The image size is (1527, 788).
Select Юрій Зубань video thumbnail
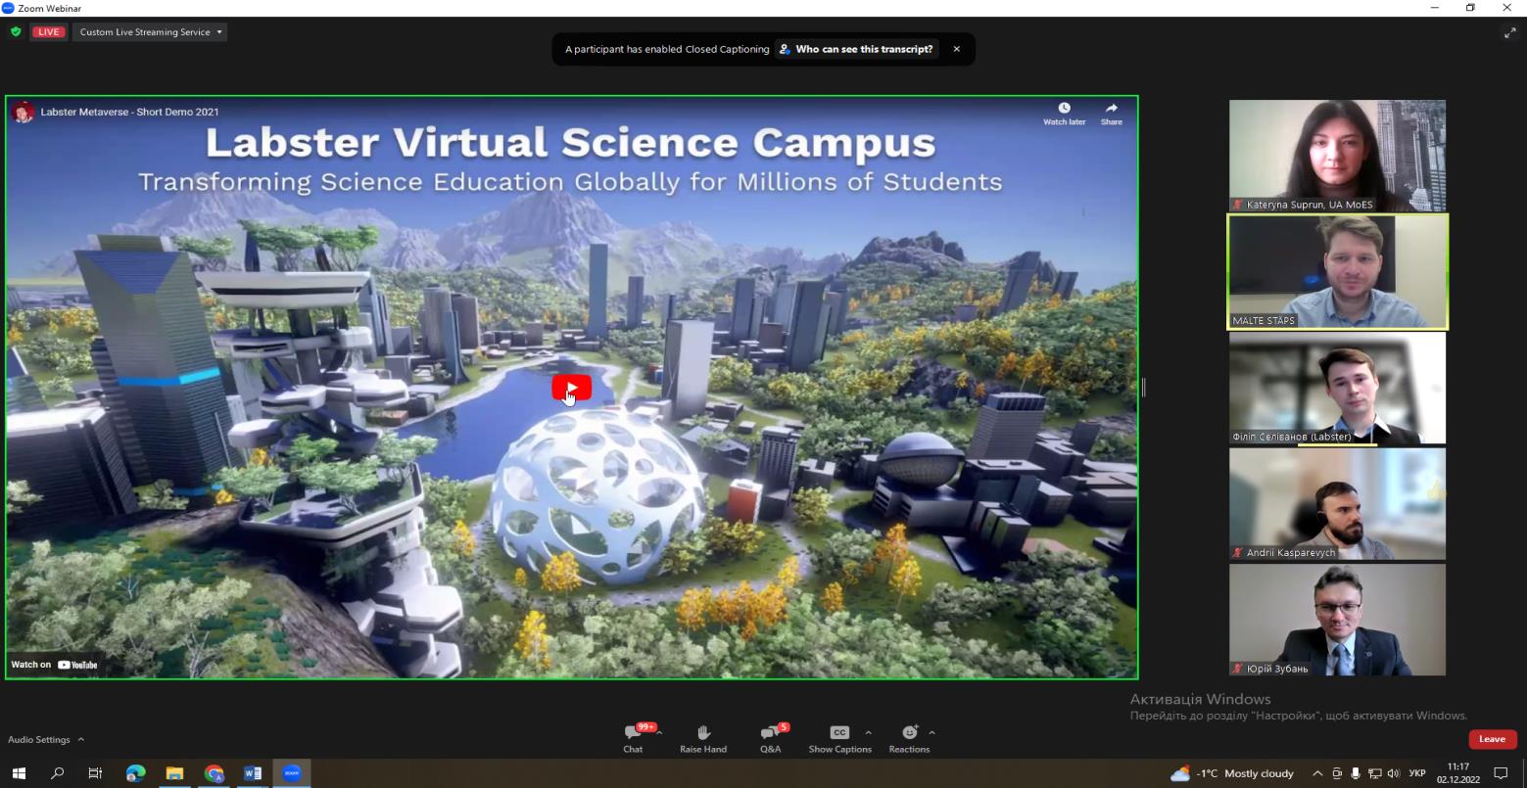(x=1337, y=620)
